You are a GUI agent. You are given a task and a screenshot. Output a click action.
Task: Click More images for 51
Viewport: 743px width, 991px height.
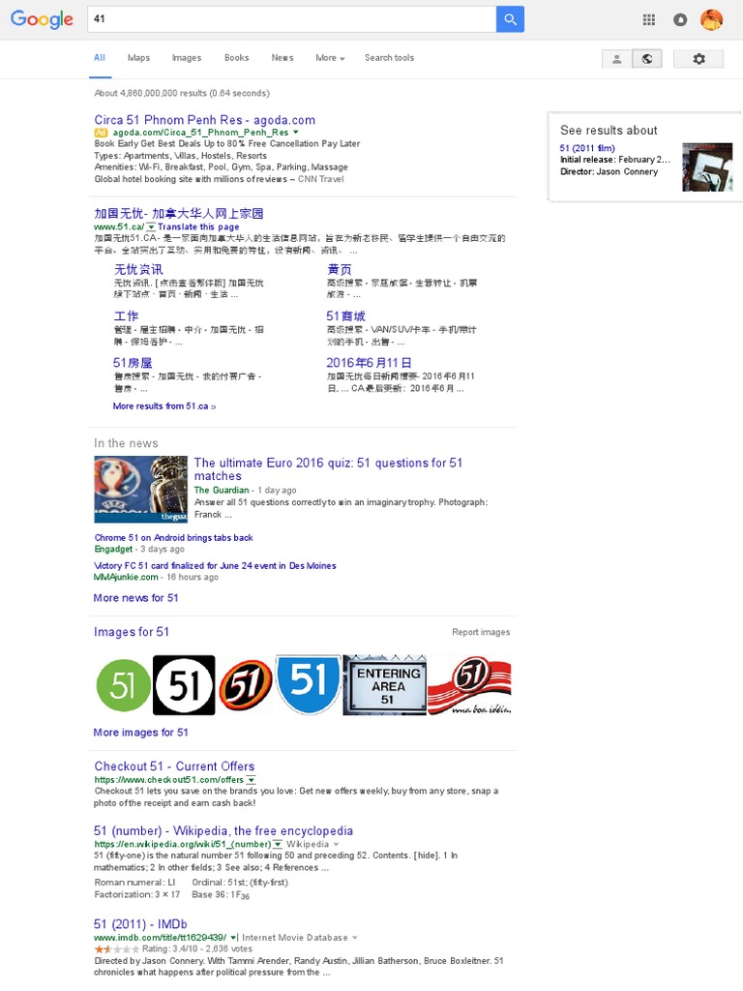click(141, 732)
